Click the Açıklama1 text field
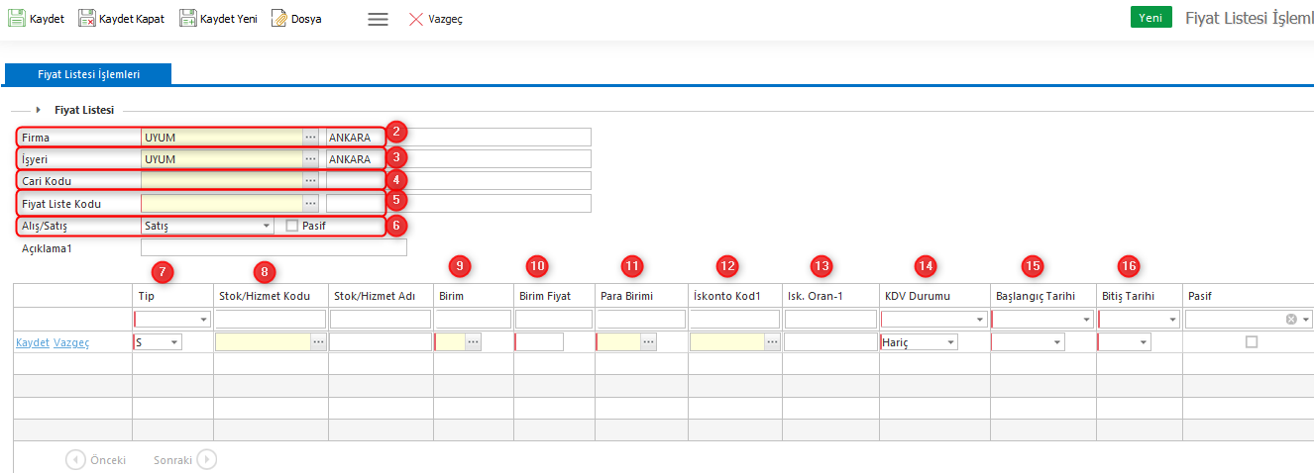This screenshot has width=1314, height=473. pyautogui.click(x=274, y=247)
